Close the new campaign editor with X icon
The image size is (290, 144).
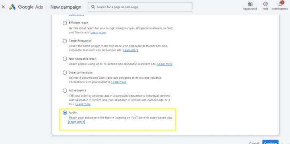[x=3, y=7]
